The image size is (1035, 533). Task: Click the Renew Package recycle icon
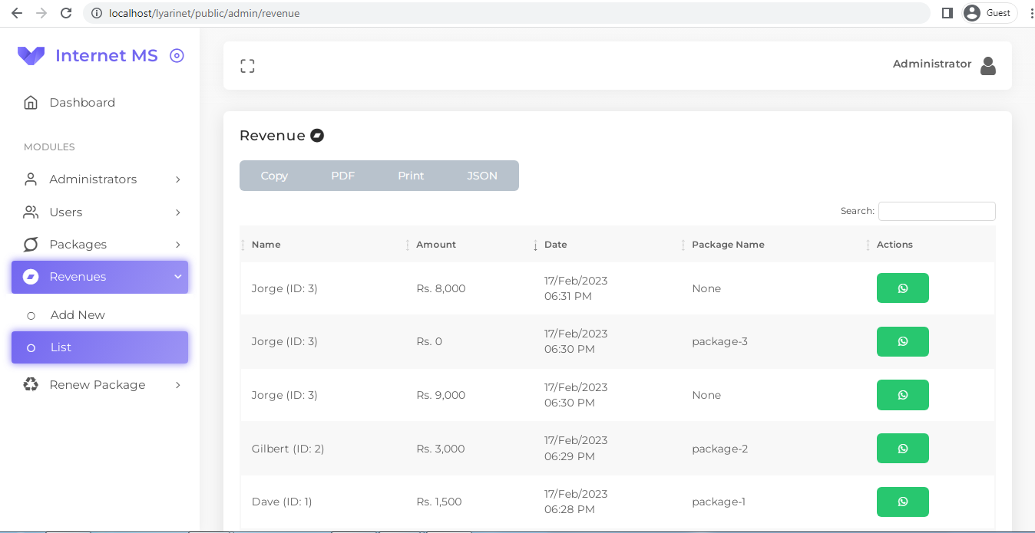pyautogui.click(x=31, y=384)
